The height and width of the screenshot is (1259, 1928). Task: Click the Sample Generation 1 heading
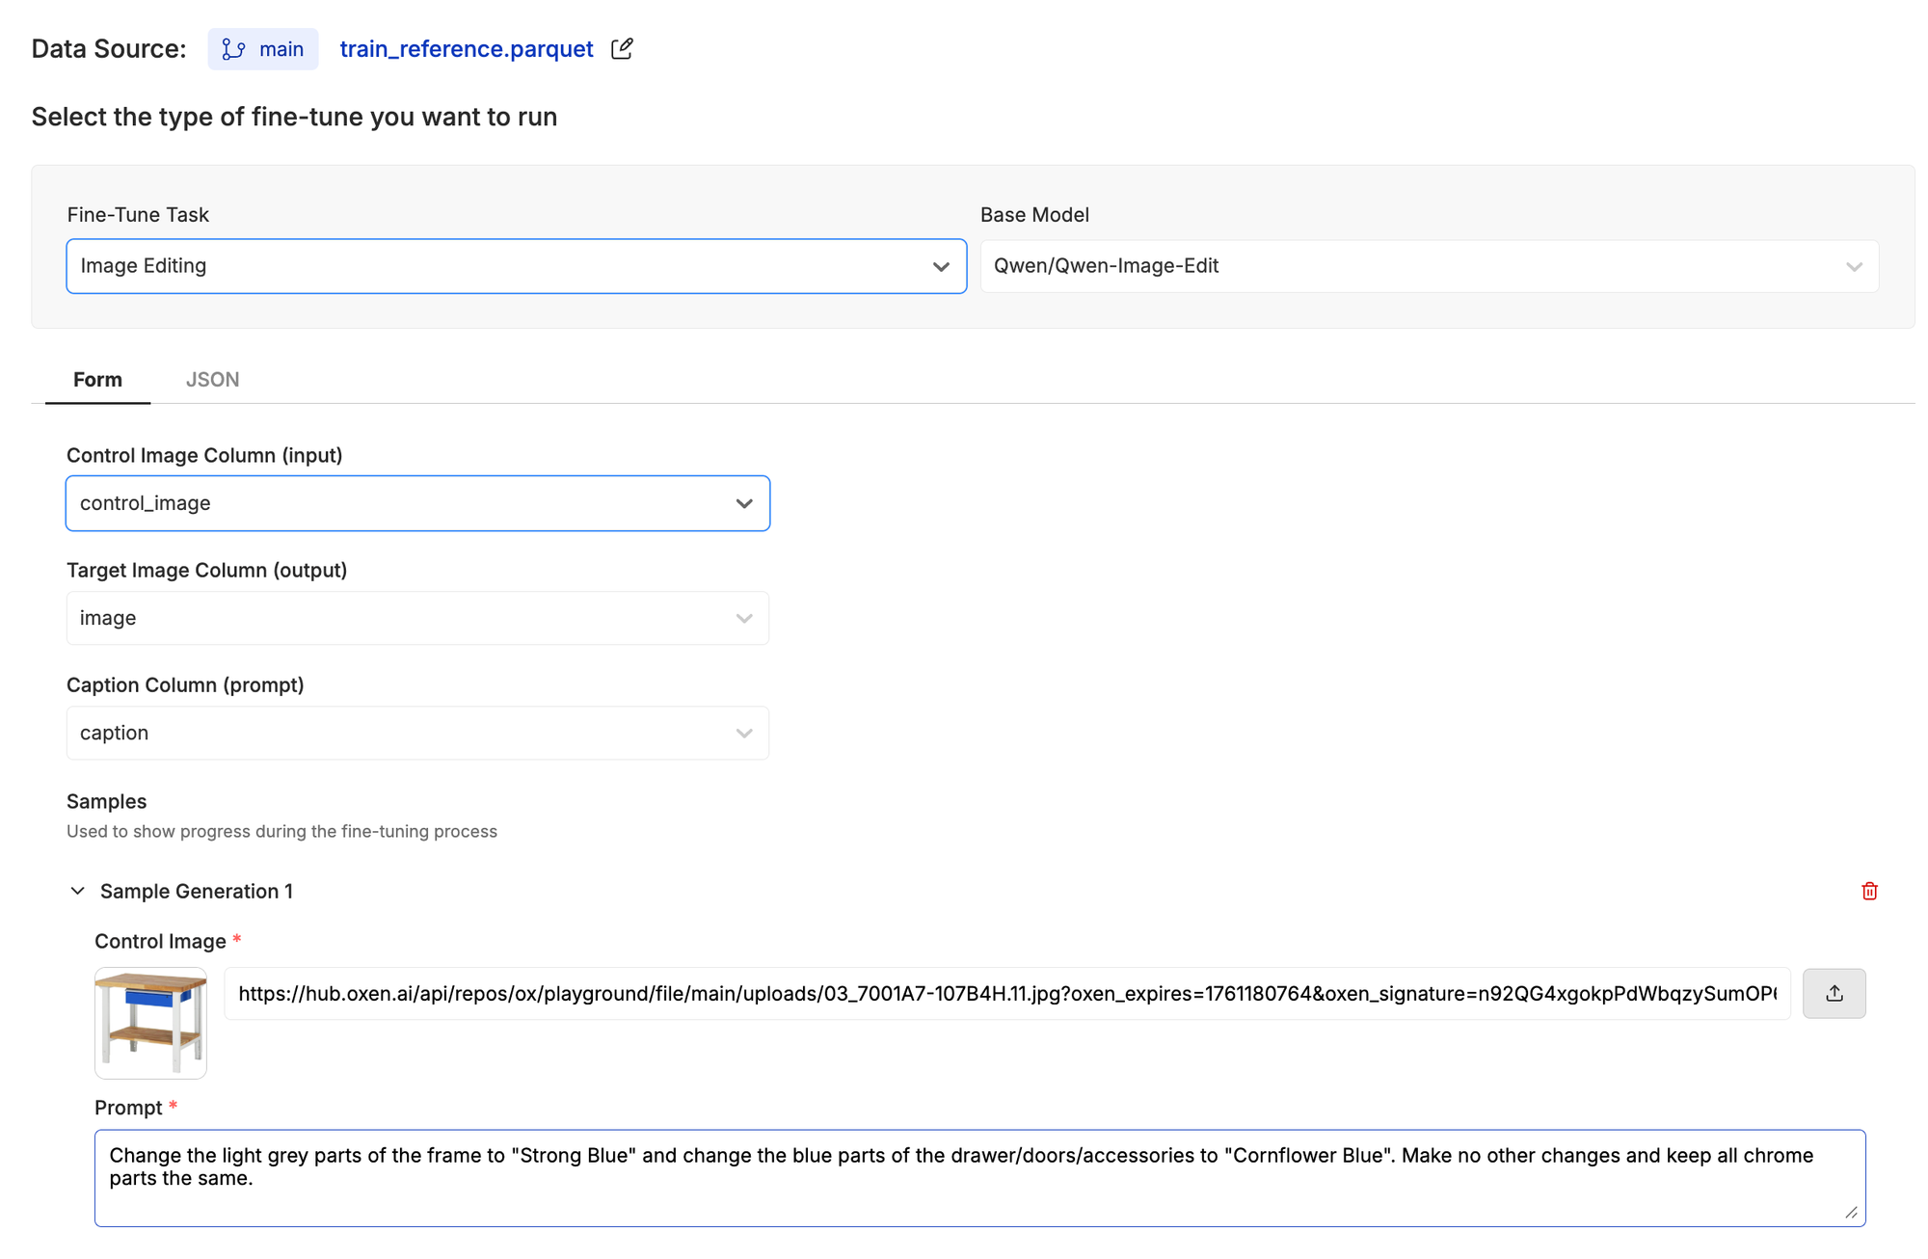pos(197,892)
